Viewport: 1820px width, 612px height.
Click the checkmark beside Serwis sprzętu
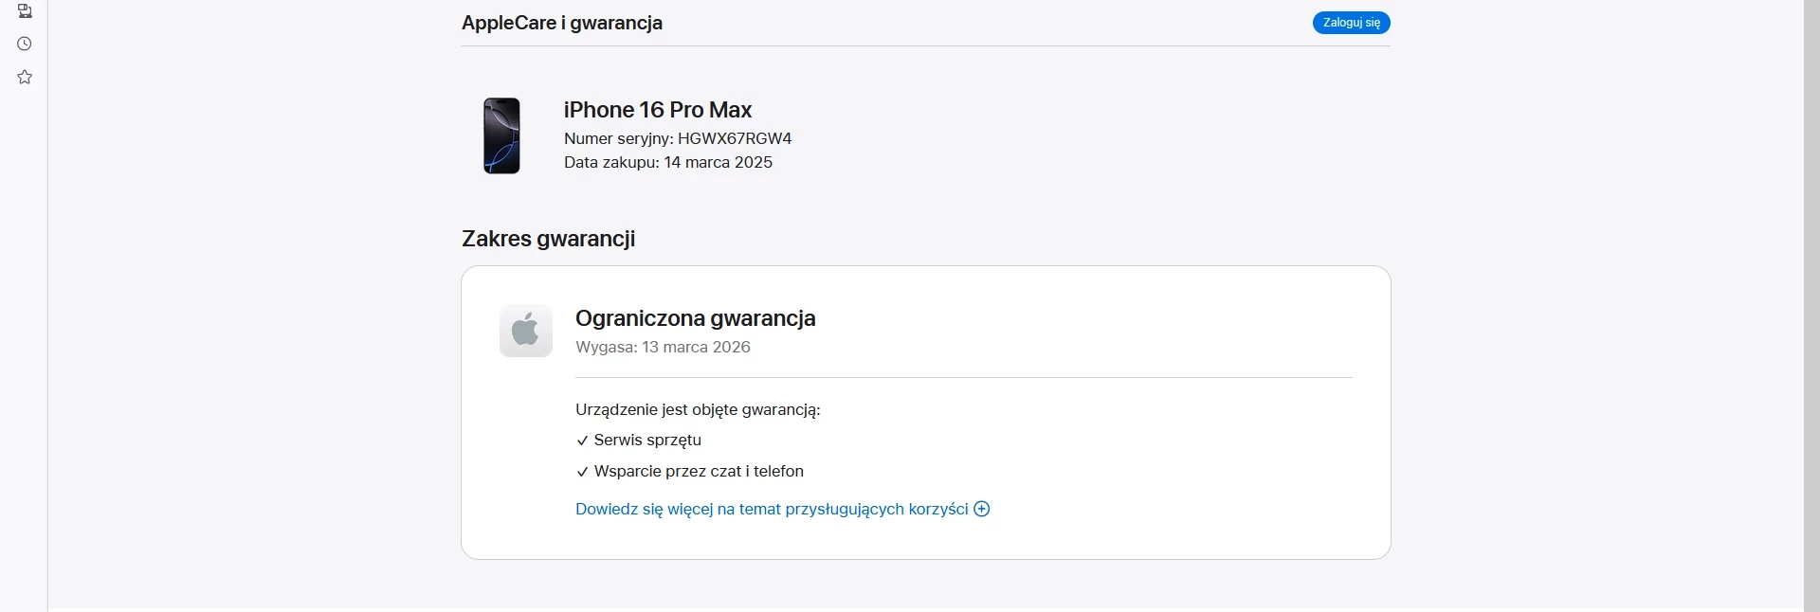[x=581, y=441]
